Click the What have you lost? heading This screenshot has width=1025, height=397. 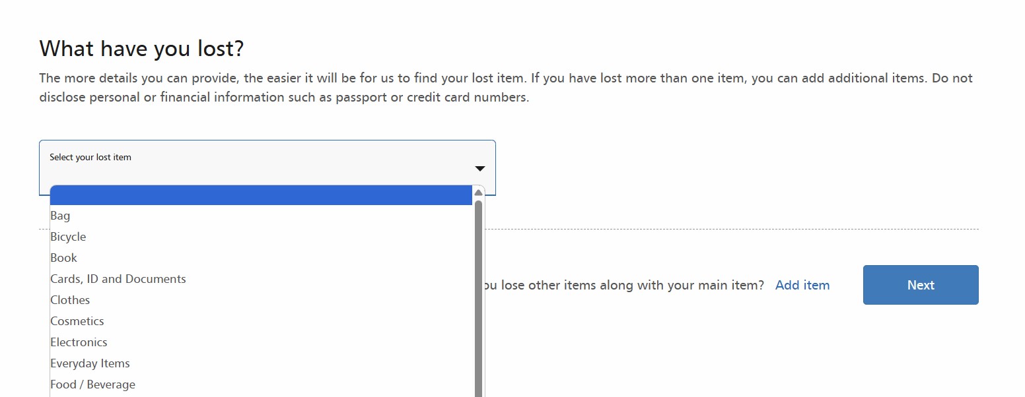142,48
